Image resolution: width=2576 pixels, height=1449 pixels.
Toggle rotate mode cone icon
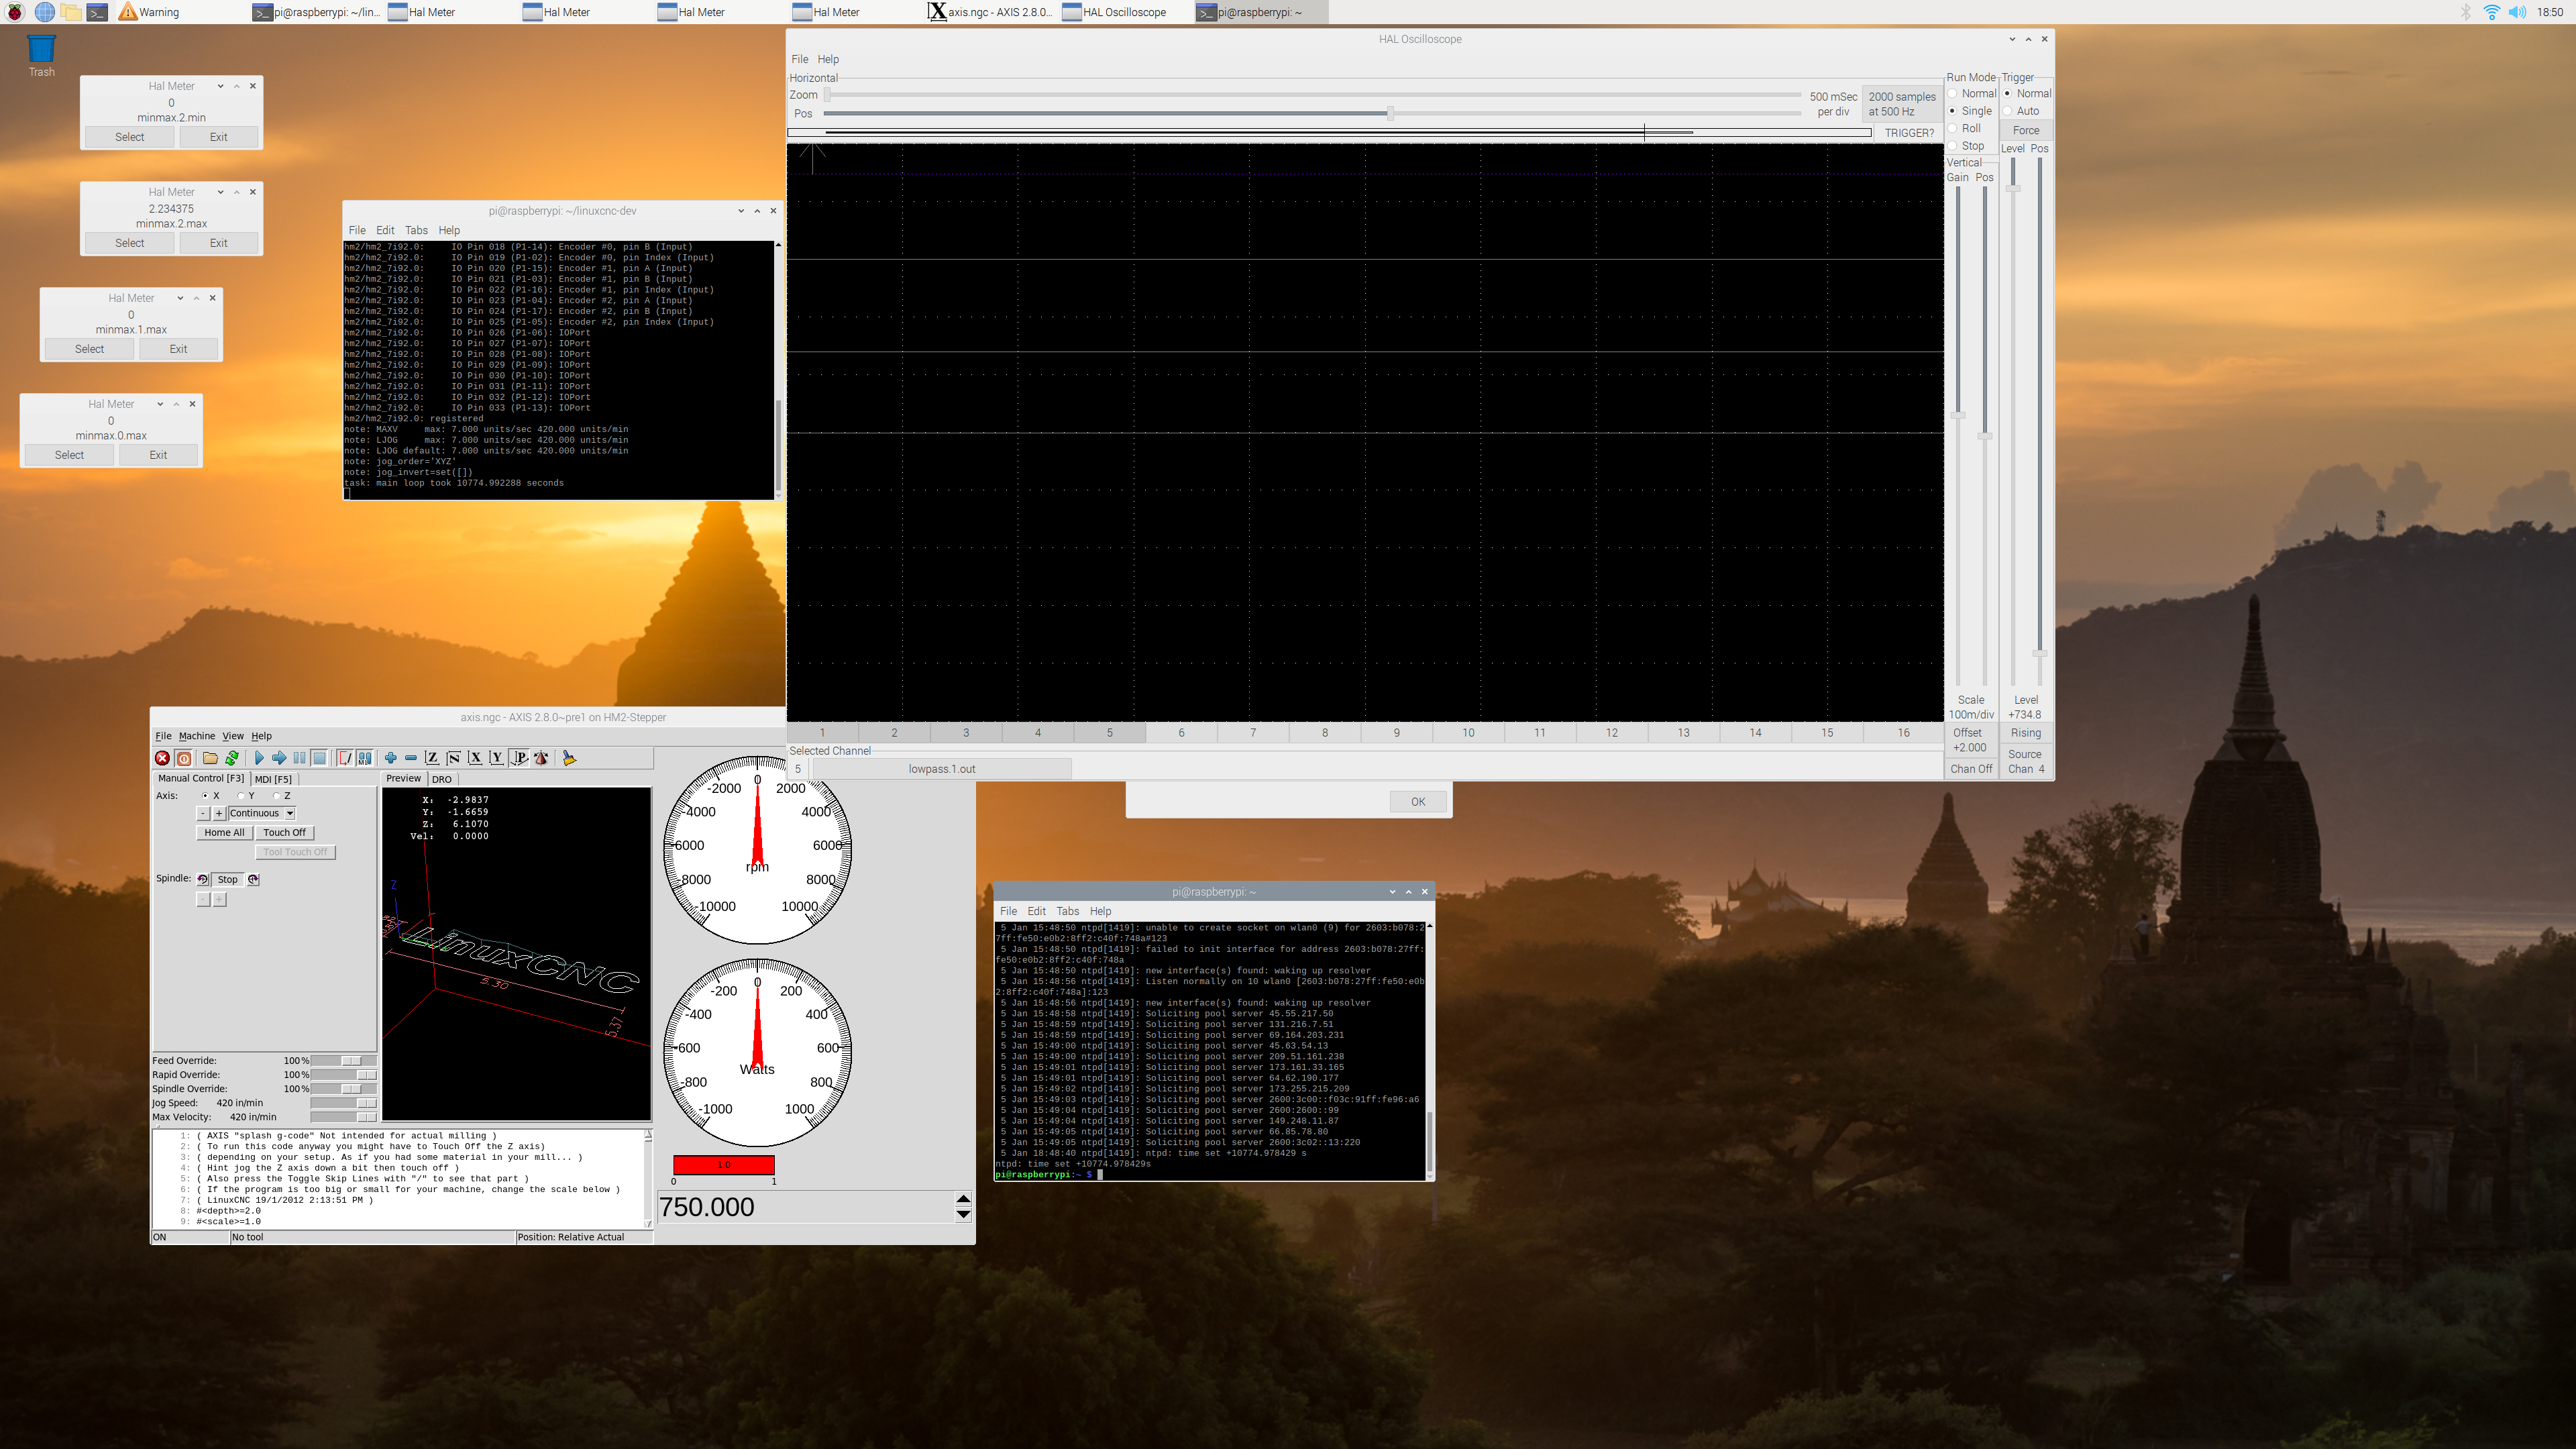[541, 758]
